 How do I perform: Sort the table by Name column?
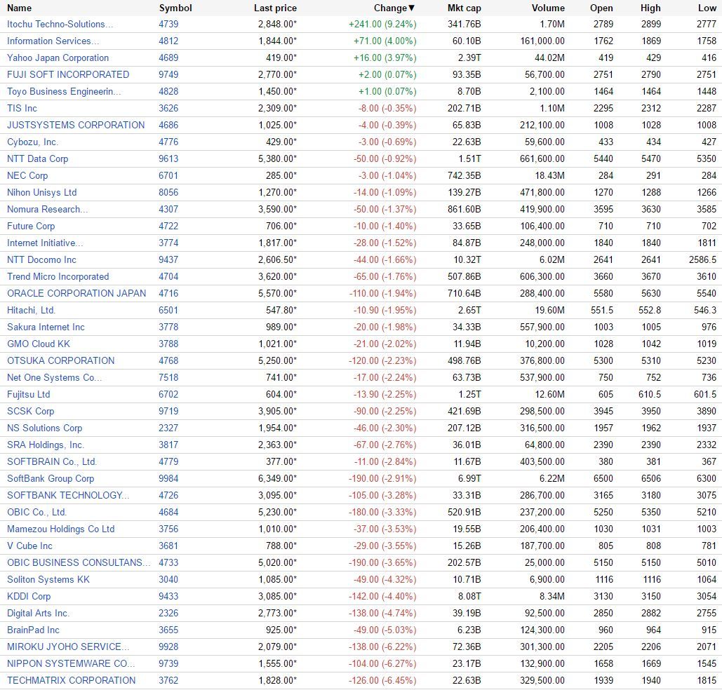(x=20, y=8)
